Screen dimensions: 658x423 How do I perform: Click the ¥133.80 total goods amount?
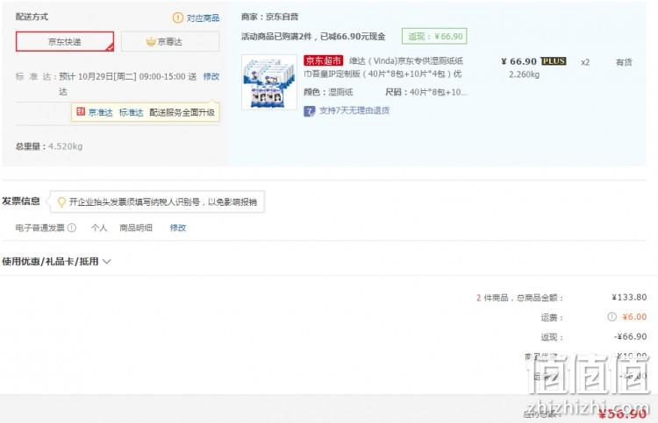629,298
